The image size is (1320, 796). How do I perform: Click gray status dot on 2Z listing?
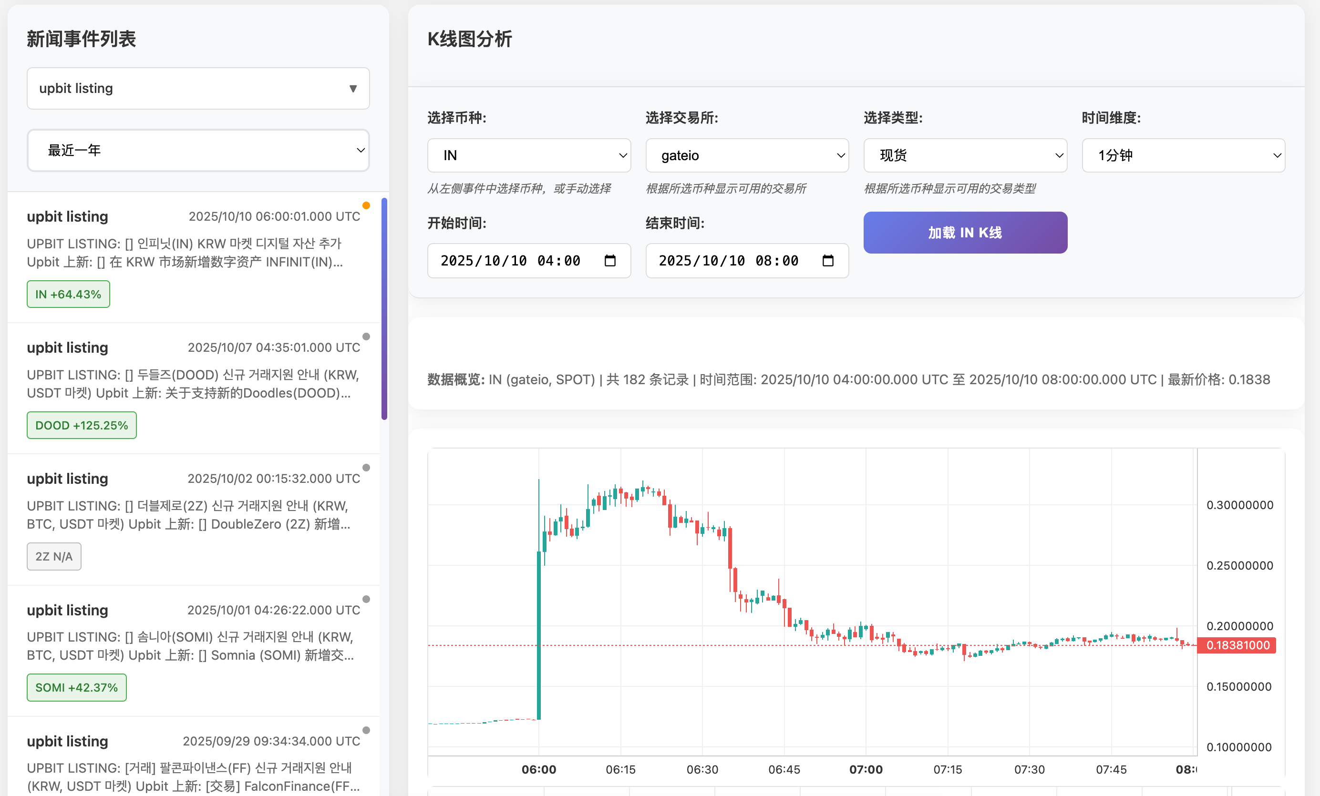tap(366, 468)
